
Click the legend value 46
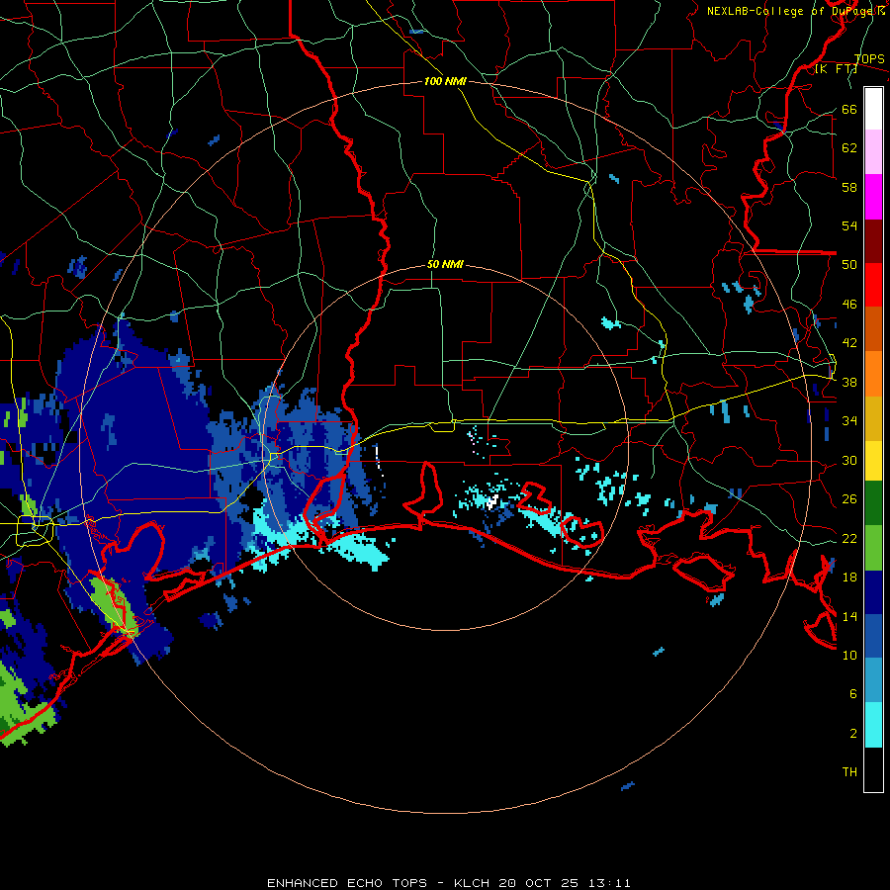849,305
